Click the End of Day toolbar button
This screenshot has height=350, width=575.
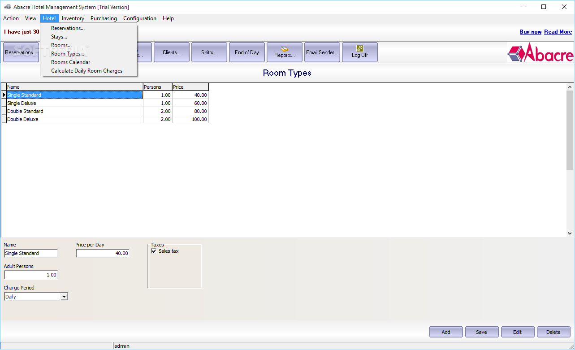click(247, 52)
